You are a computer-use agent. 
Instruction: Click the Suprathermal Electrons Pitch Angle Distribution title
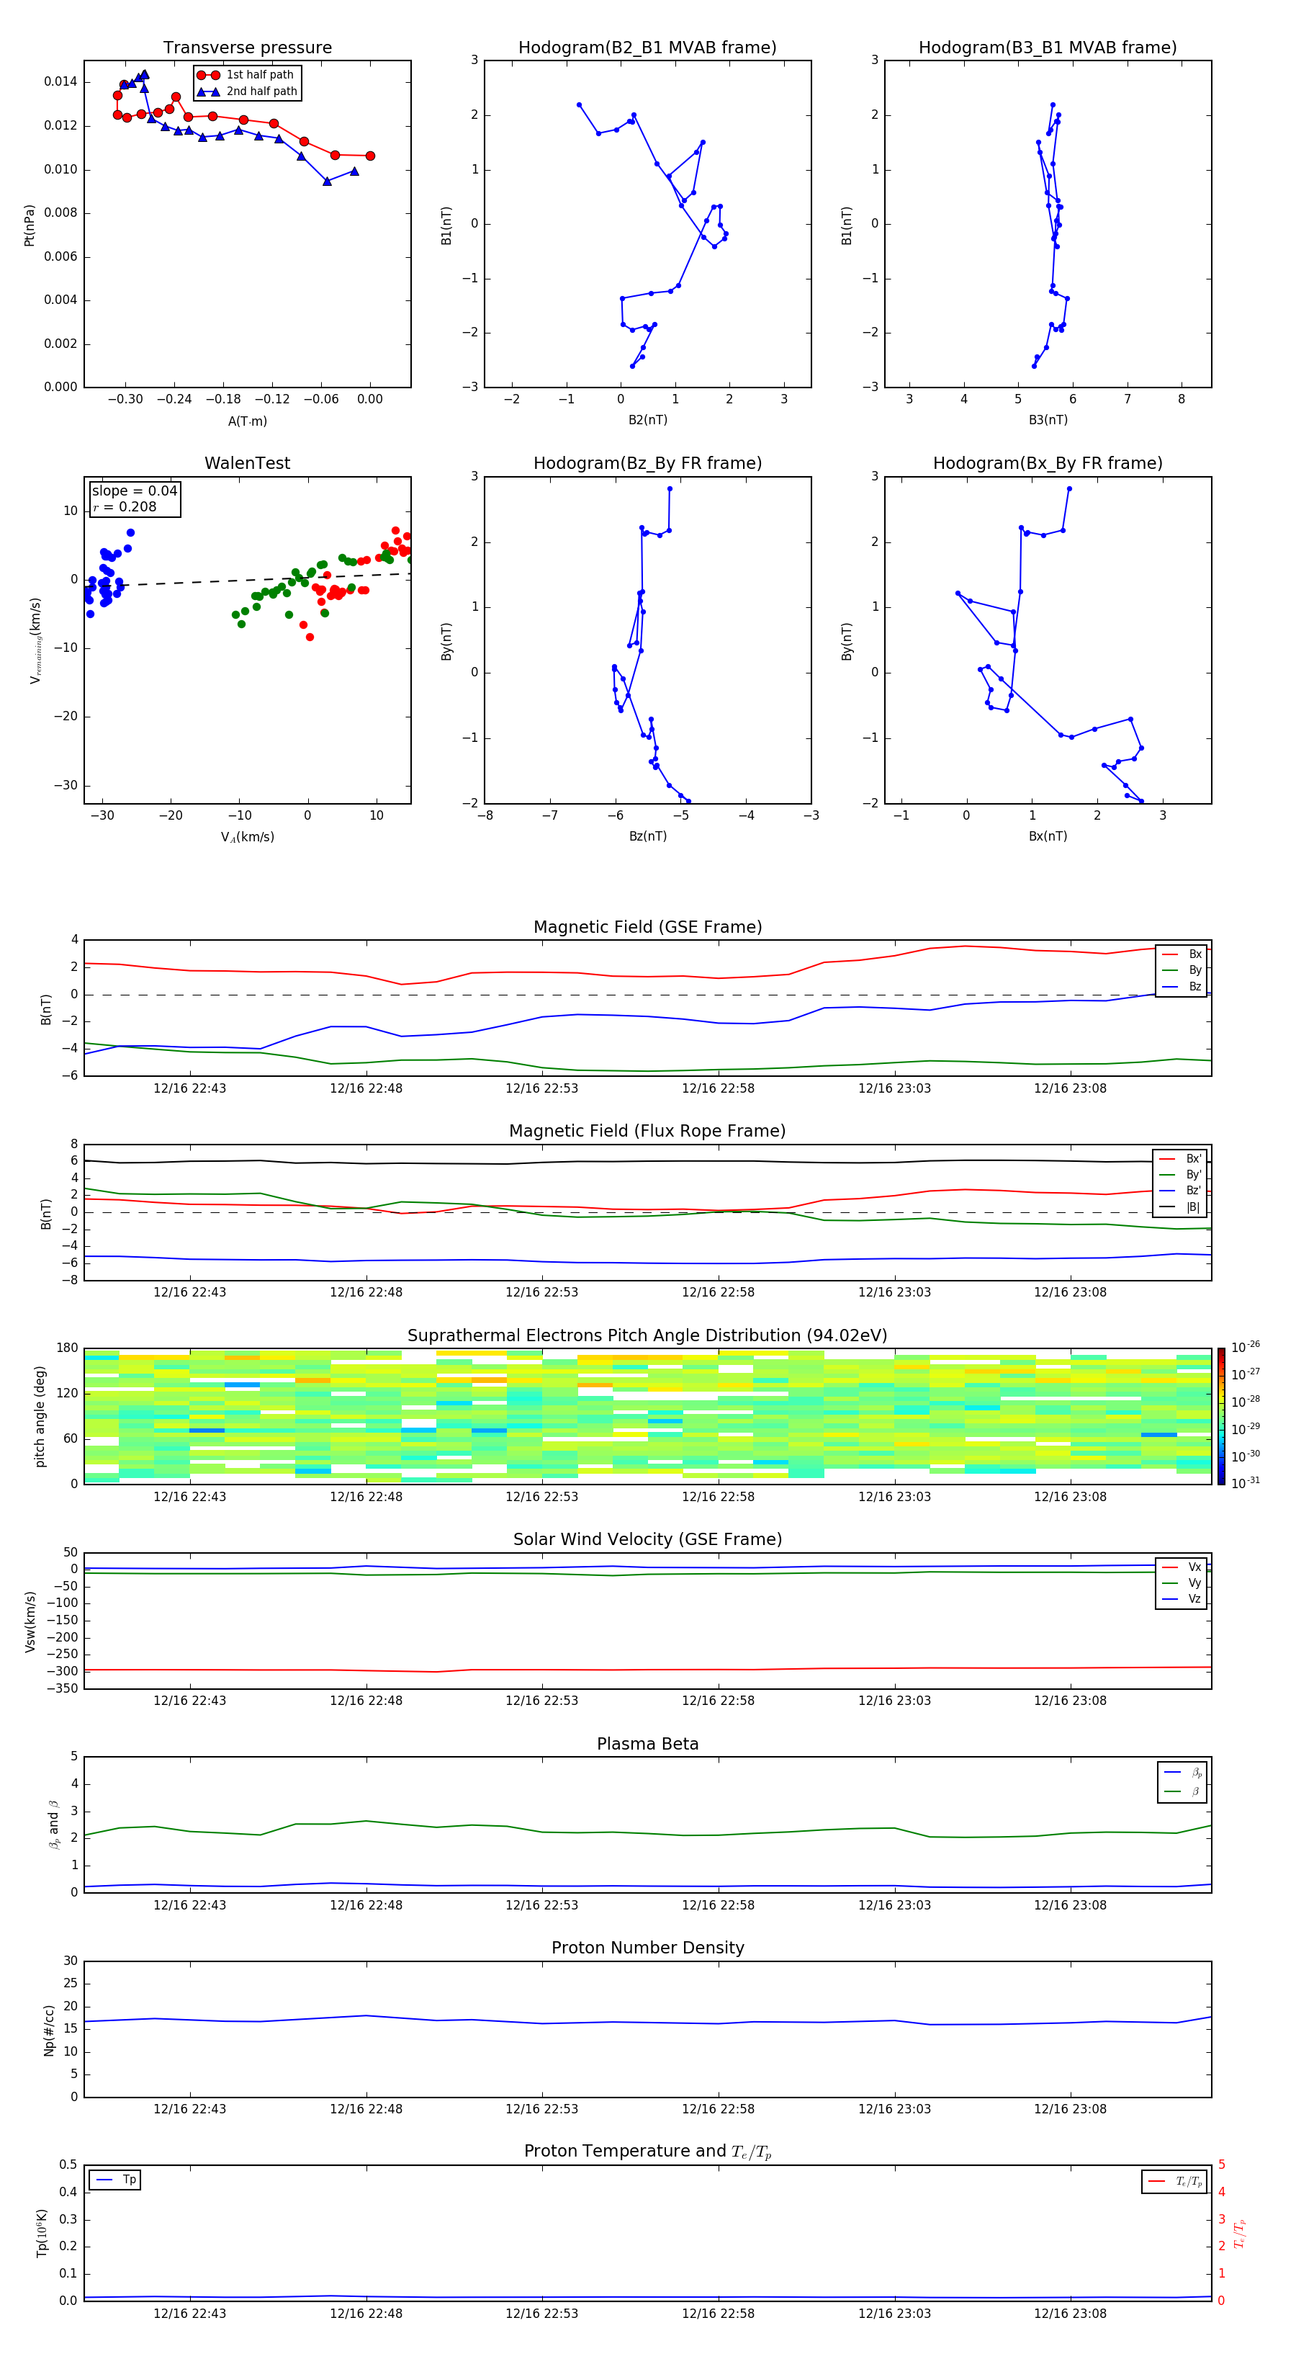[647, 1336]
